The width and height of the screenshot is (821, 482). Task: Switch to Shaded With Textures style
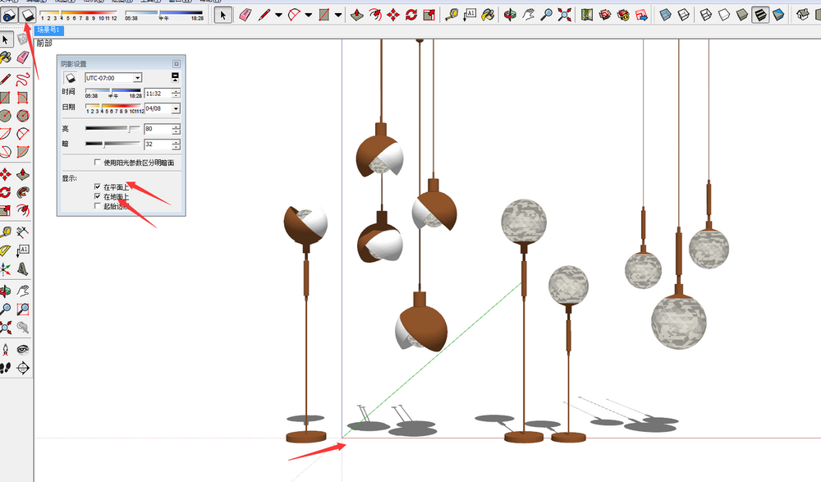tap(760, 16)
